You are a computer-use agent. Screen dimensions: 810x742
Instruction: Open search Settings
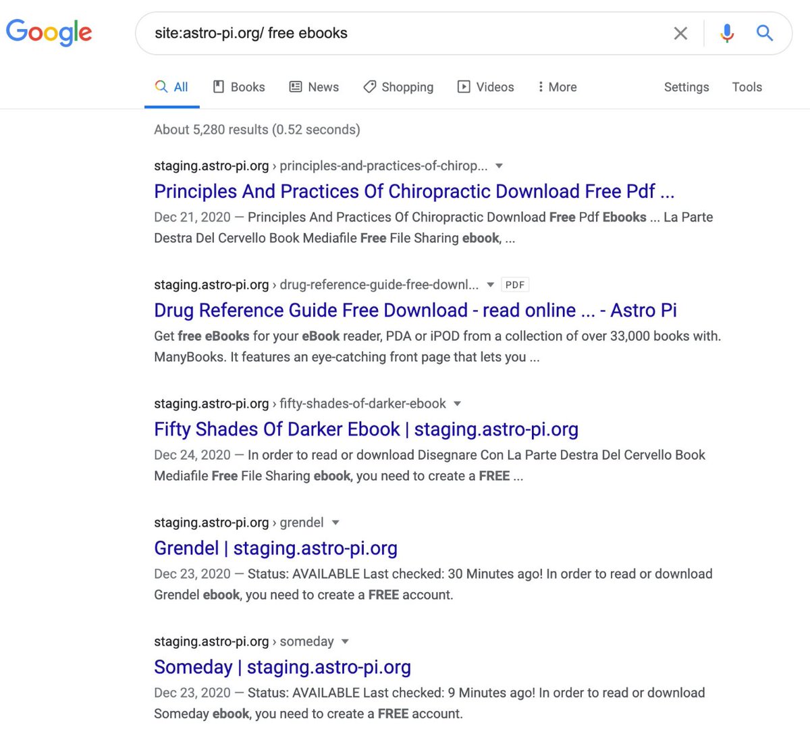coord(686,87)
